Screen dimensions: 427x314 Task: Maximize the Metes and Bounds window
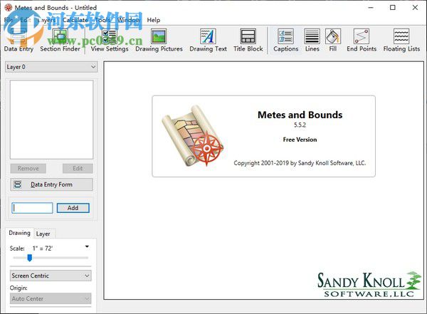(393, 8)
